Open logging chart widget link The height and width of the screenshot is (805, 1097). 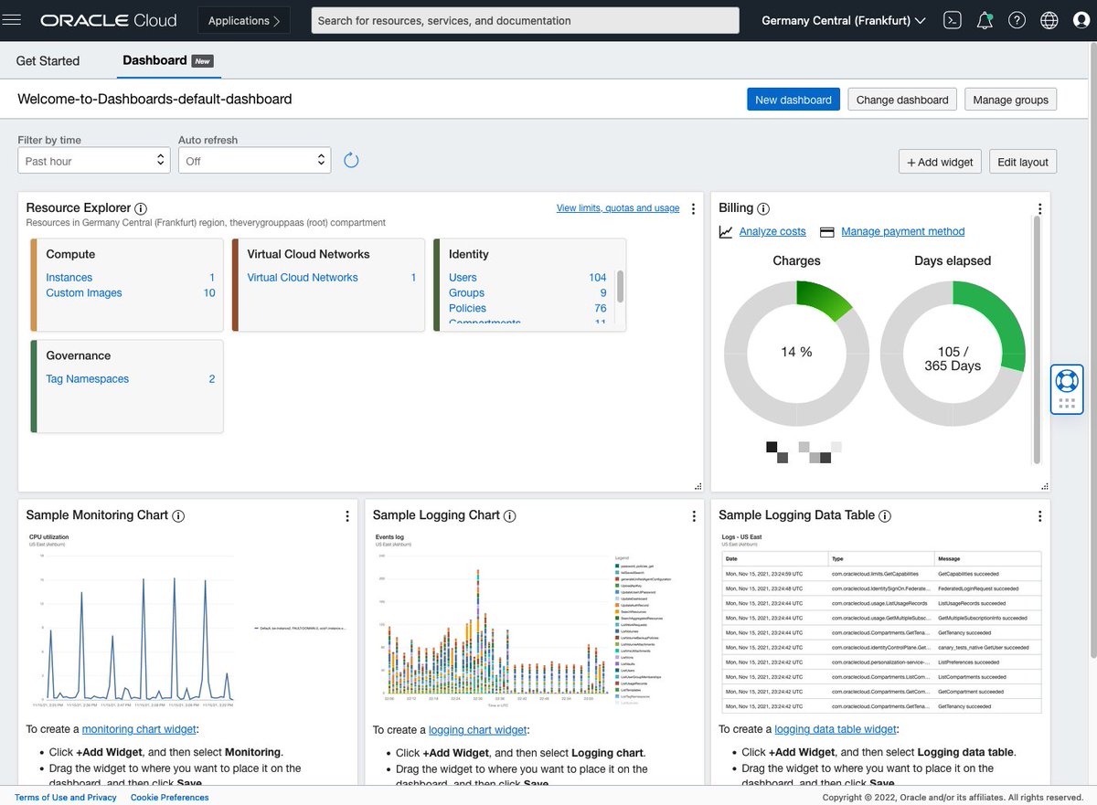[x=478, y=730]
